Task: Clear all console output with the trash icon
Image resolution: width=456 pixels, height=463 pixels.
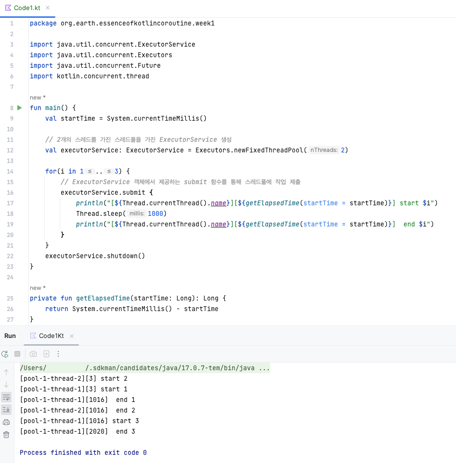Action: tap(6, 434)
